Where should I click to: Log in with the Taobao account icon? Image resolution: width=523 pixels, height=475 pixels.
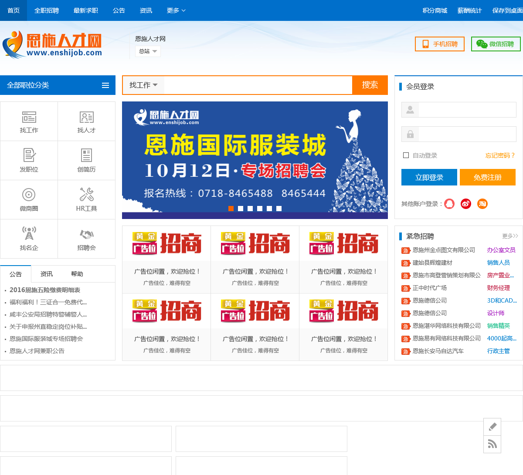482,204
